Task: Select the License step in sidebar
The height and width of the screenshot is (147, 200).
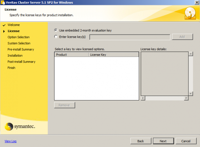Action: (x=14, y=31)
